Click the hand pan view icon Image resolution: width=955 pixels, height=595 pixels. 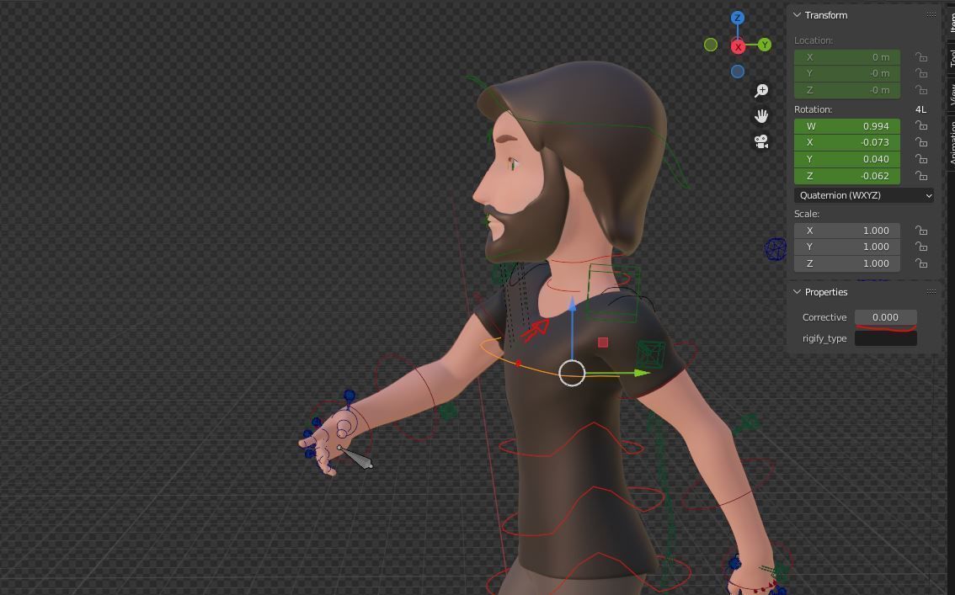[x=761, y=115]
